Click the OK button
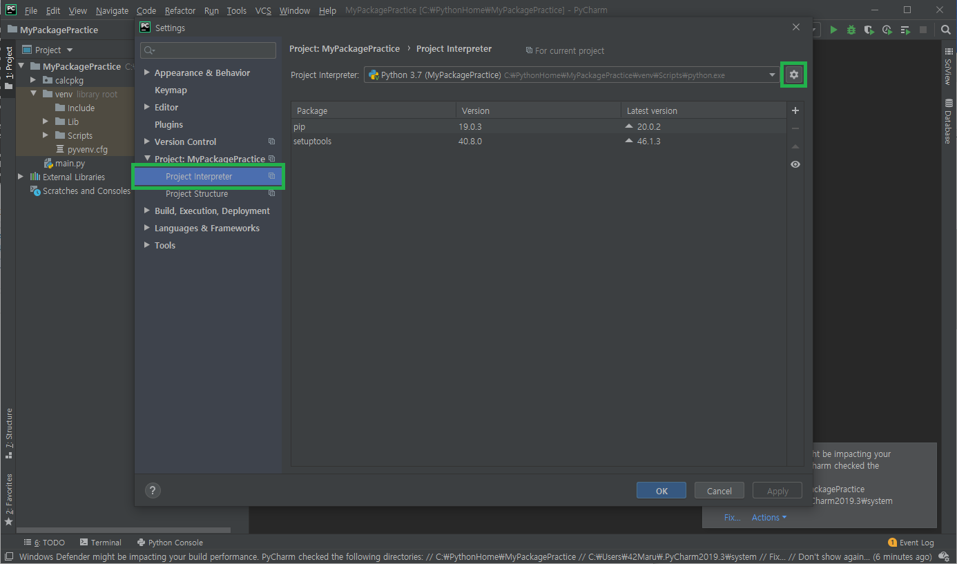 pyautogui.click(x=661, y=491)
